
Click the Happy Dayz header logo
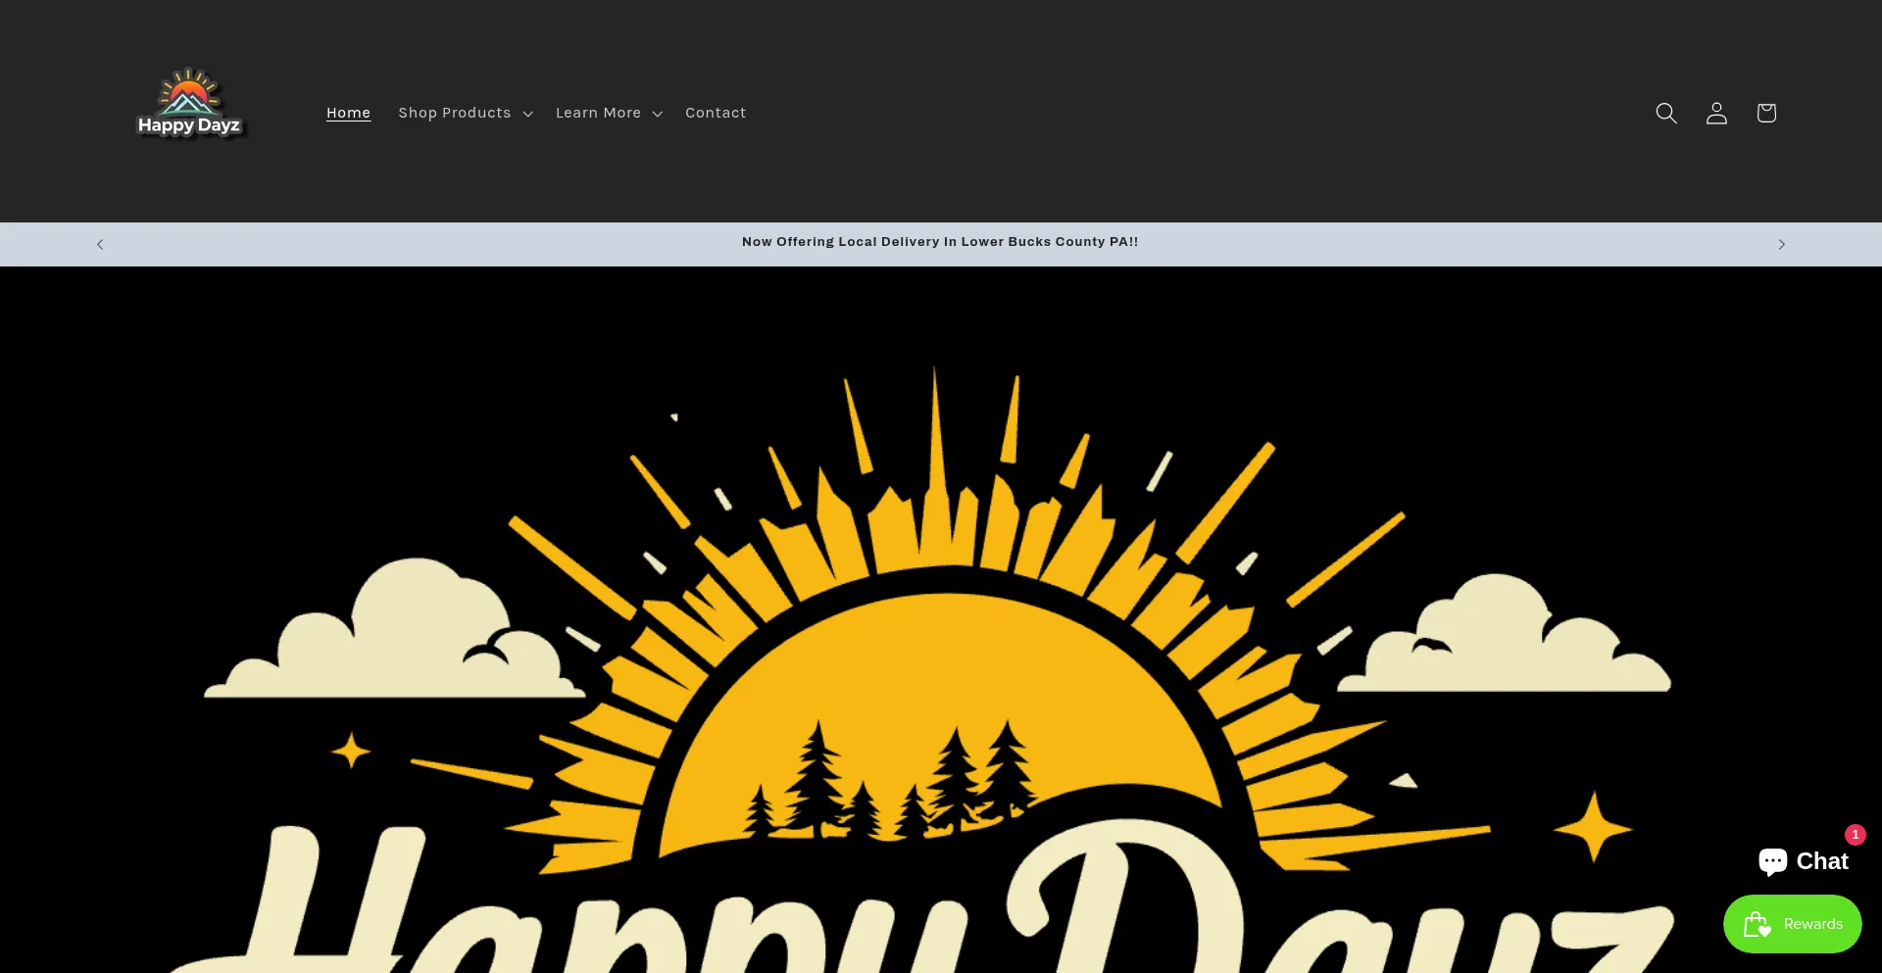coord(189,103)
